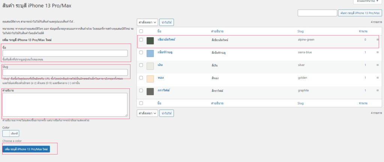Tick the checkbox for เงิน row
384x162 pixels.
(141, 65)
